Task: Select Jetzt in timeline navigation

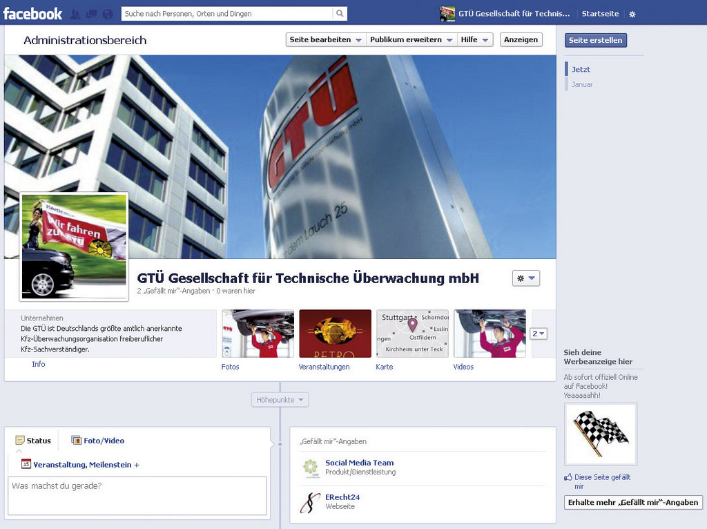Action: 581,70
